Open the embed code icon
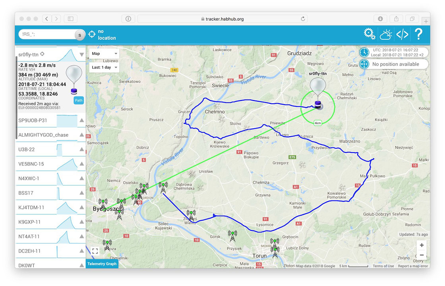 pos(402,34)
